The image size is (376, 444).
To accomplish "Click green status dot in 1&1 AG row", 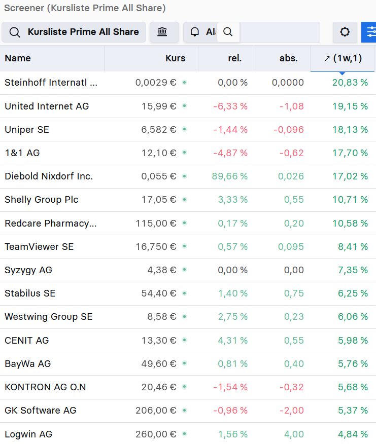I will pyautogui.click(x=184, y=153).
